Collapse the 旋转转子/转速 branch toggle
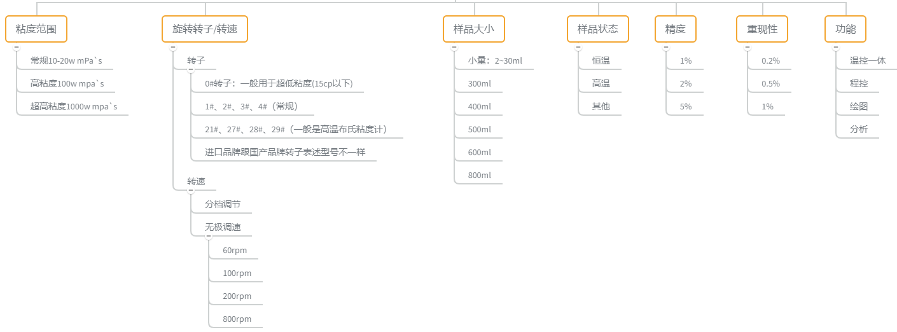Image resolution: width=897 pixels, height=332 pixels. pyautogui.click(x=173, y=47)
